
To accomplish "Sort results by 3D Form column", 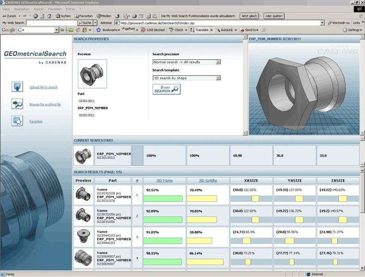I will point(165,181).
